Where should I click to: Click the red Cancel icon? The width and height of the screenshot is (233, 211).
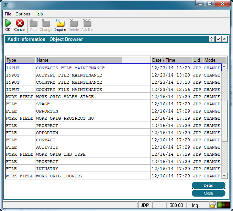(20, 23)
